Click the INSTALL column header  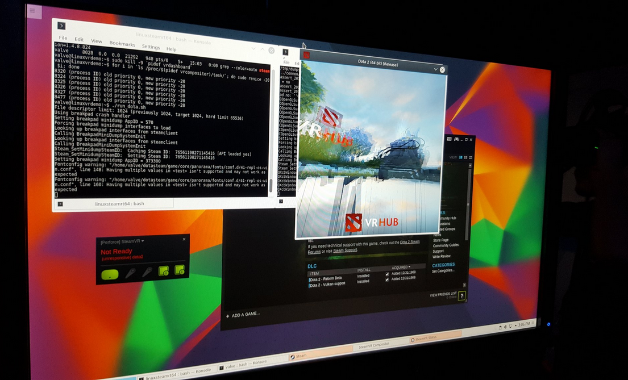tap(364, 270)
